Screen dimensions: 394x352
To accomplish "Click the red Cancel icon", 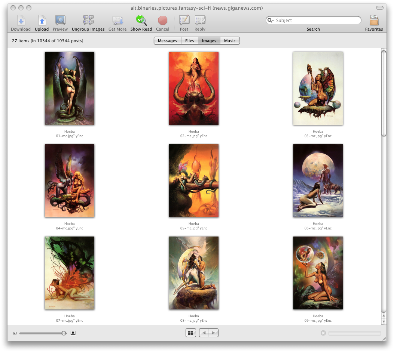I will point(162,20).
